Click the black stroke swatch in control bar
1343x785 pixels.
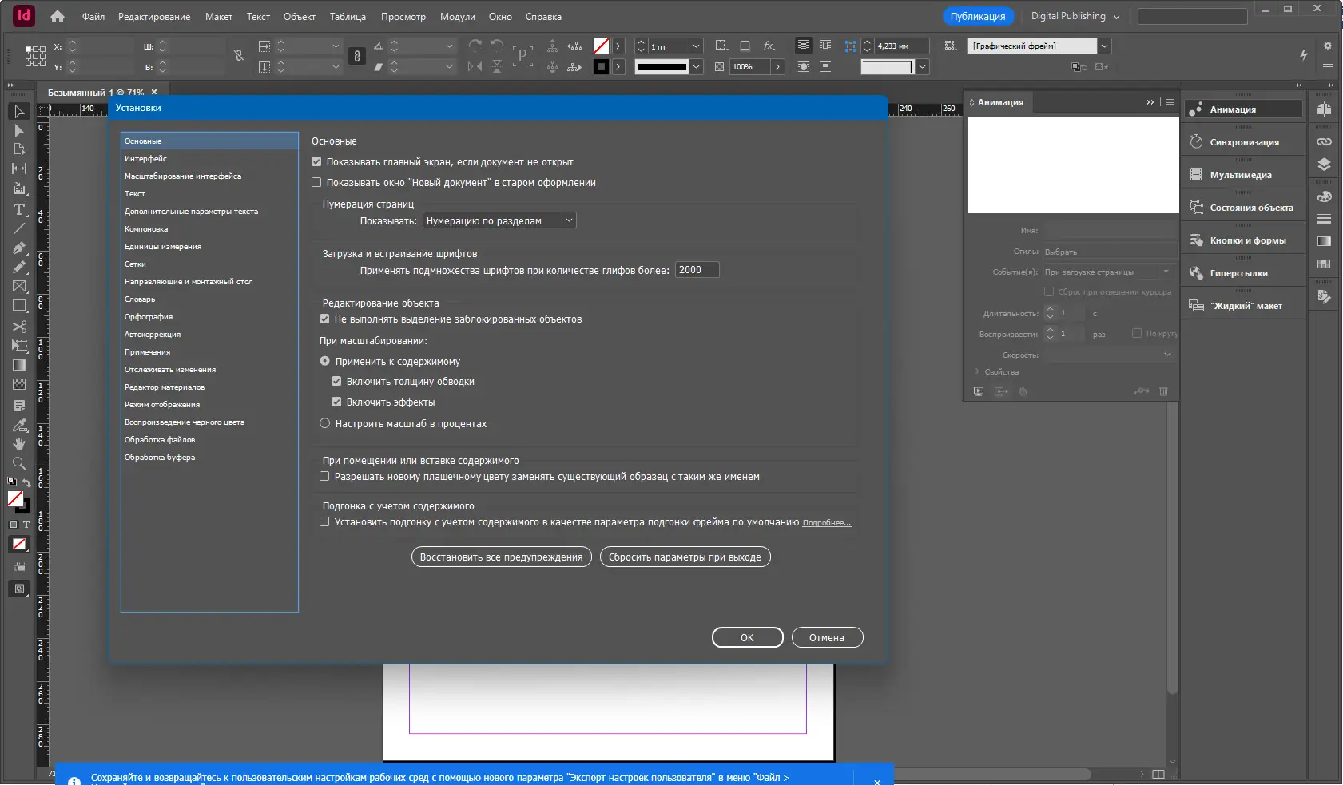[601, 67]
